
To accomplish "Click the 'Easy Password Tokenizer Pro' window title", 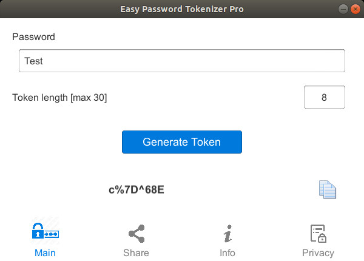I will click(182, 9).
